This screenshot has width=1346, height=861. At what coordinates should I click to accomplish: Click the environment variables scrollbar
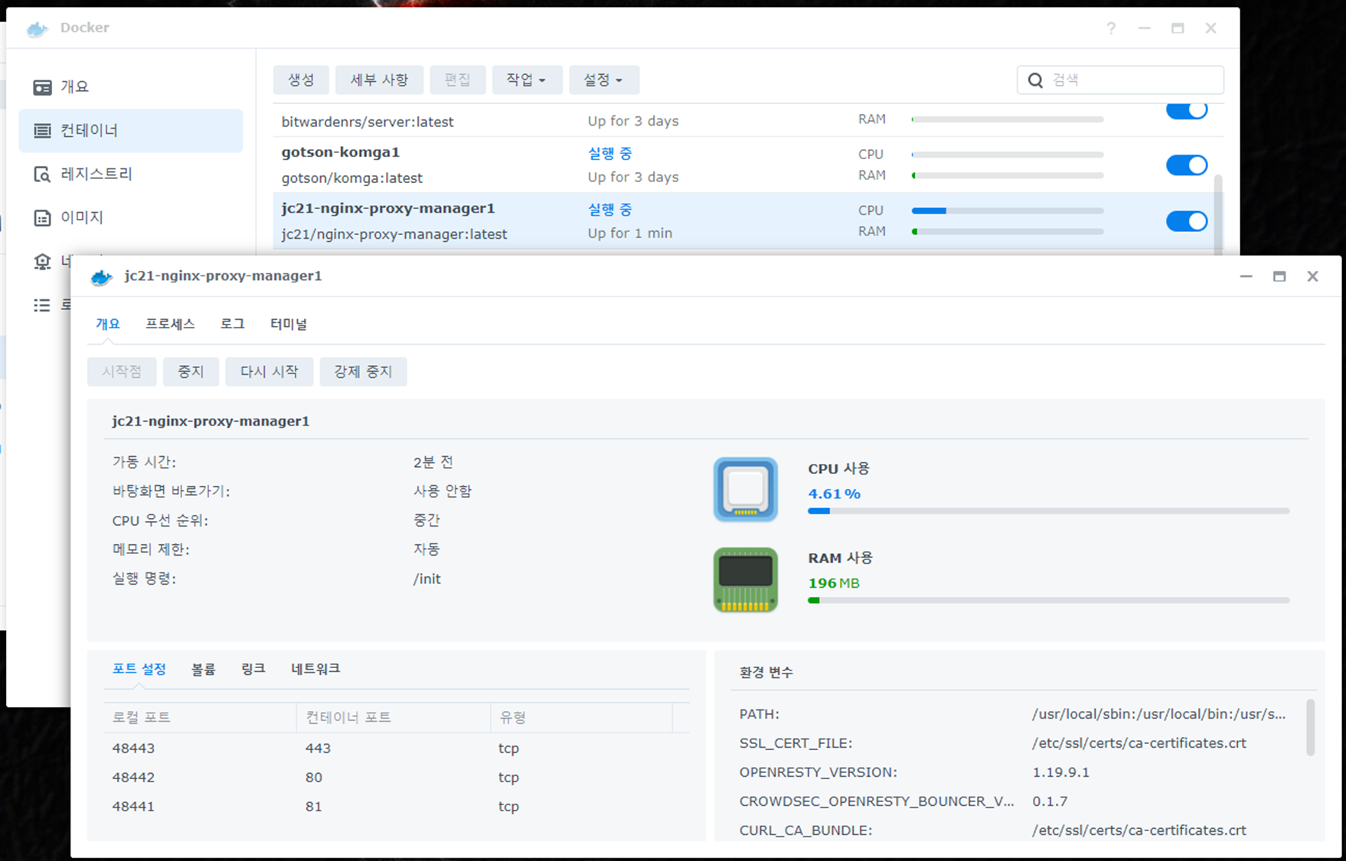pyautogui.click(x=1310, y=727)
